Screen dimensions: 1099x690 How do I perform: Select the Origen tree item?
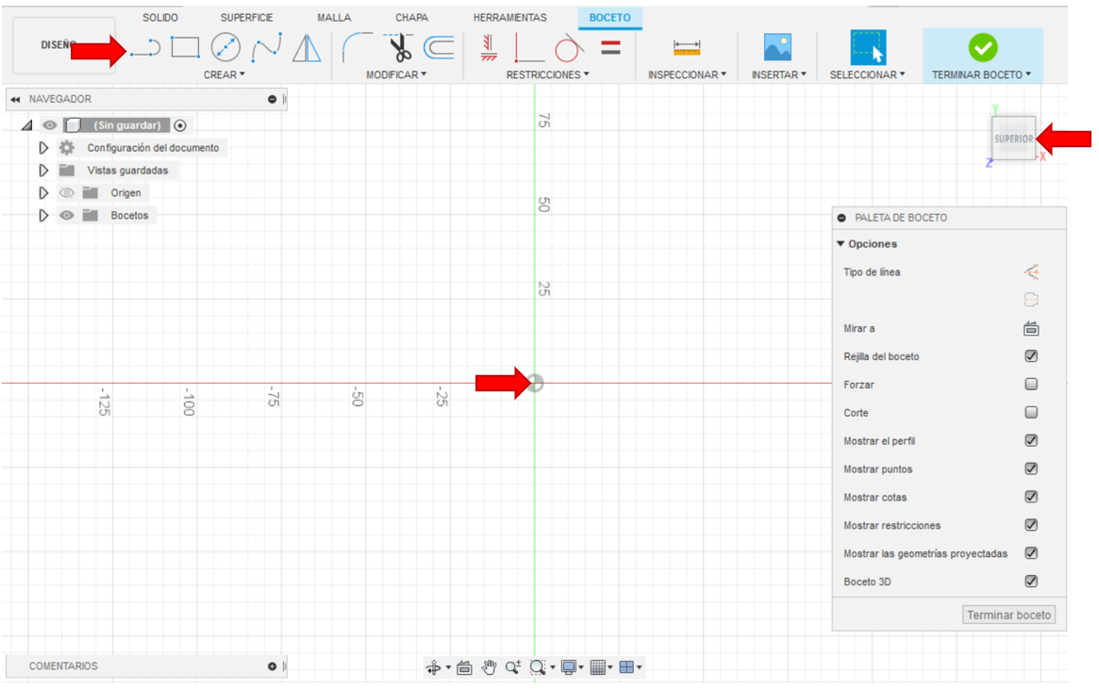125,192
